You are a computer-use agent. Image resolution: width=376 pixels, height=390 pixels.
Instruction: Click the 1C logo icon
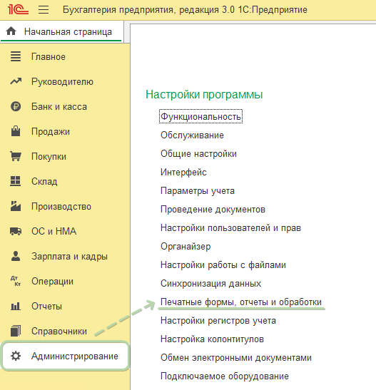[18, 10]
